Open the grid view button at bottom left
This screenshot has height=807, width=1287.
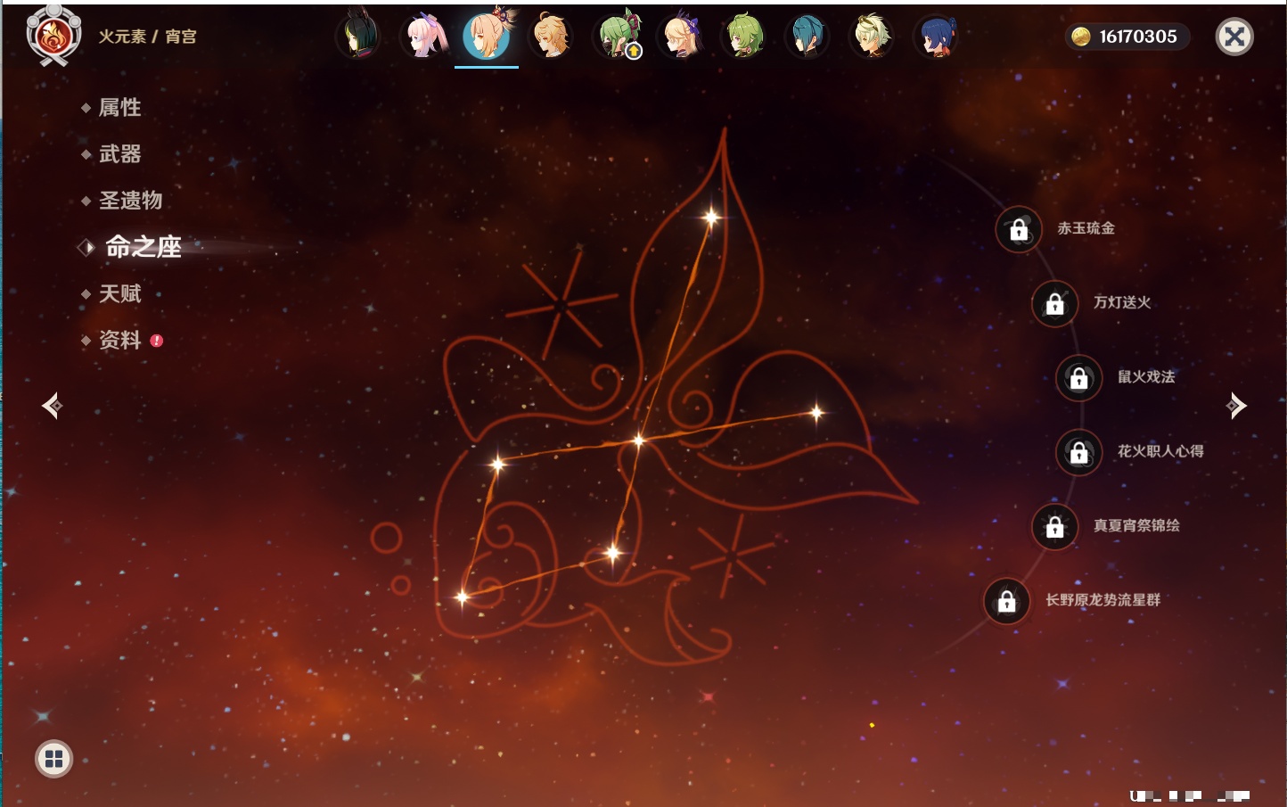click(53, 759)
